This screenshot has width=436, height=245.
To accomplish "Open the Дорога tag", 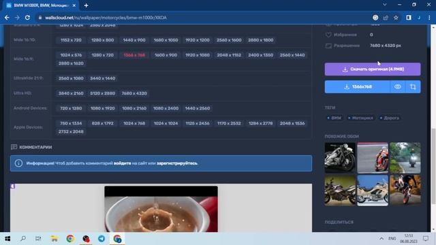I will tap(390, 118).
